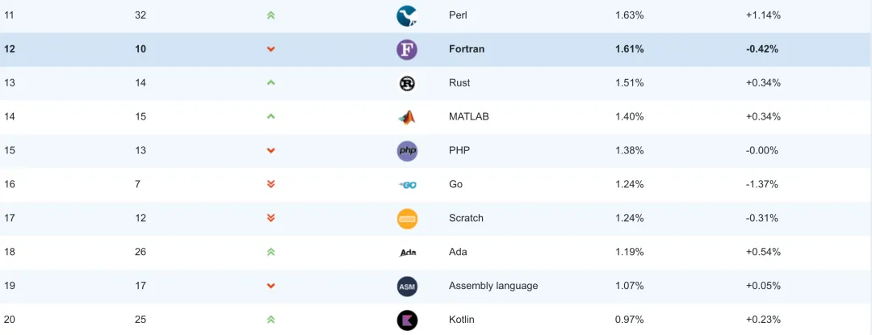Click the red double-down arrow in Go row
The height and width of the screenshot is (335, 872).
(271, 185)
